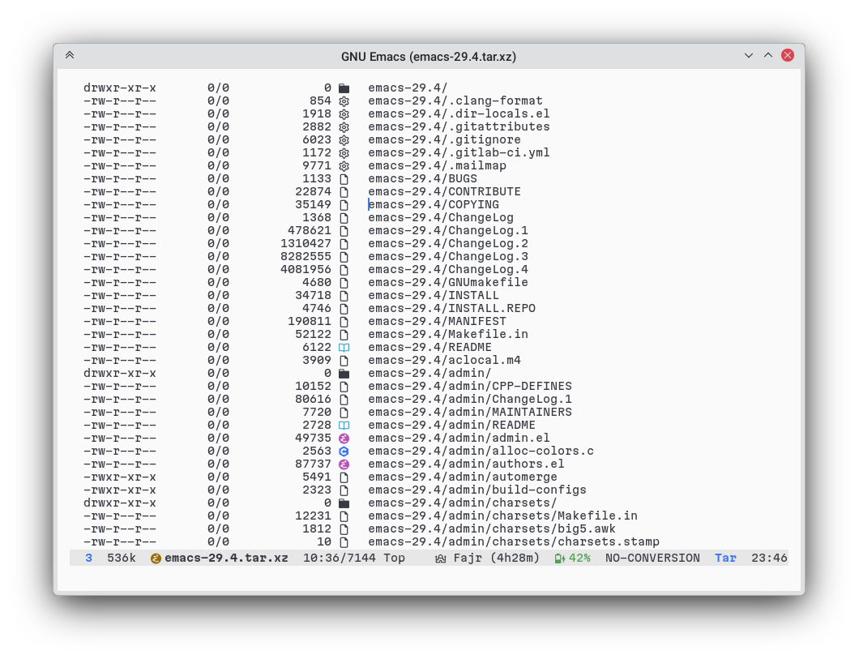
Task: Click file icon beside aclocal.m4
Action: [344, 361]
